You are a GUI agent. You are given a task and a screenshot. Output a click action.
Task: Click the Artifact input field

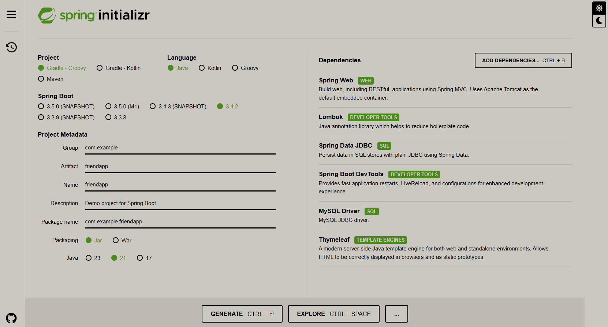(180, 167)
